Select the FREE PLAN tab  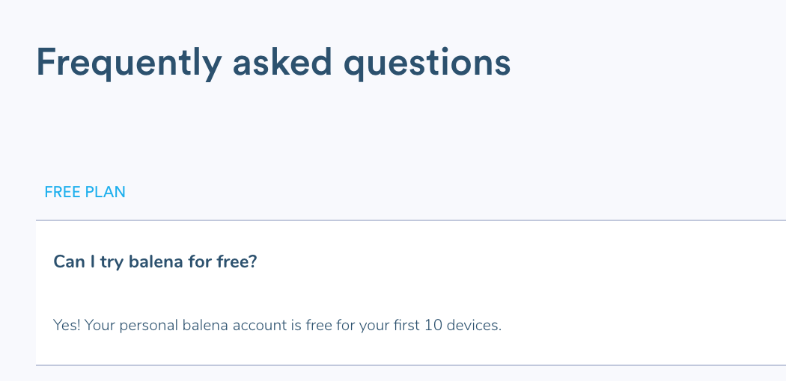point(85,192)
